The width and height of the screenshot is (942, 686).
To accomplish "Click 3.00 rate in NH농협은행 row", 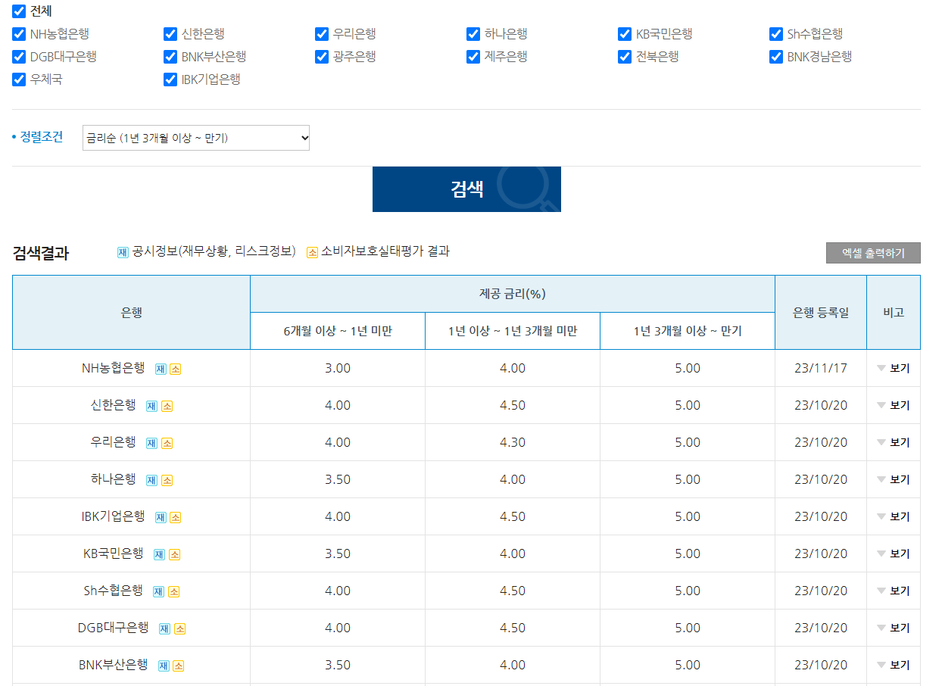I will pos(338,368).
